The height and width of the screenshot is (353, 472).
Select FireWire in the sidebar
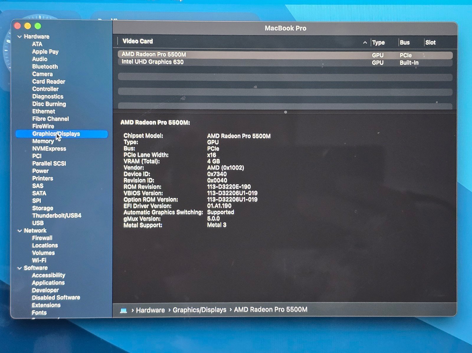click(43, 126)
